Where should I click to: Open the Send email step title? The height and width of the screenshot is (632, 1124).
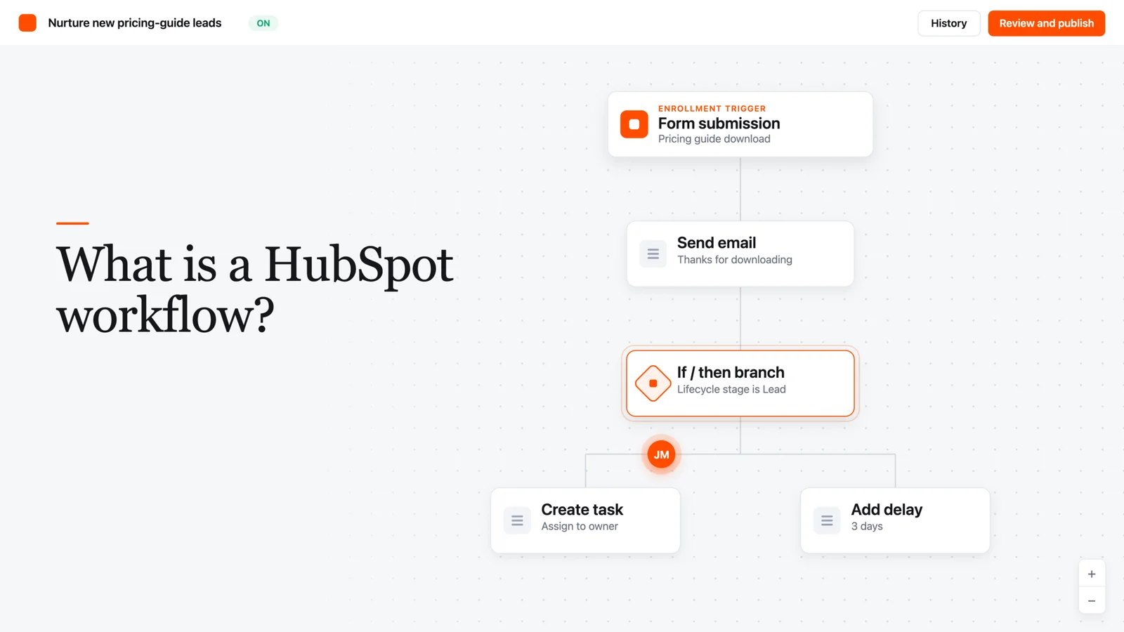(x=717, y=243)
